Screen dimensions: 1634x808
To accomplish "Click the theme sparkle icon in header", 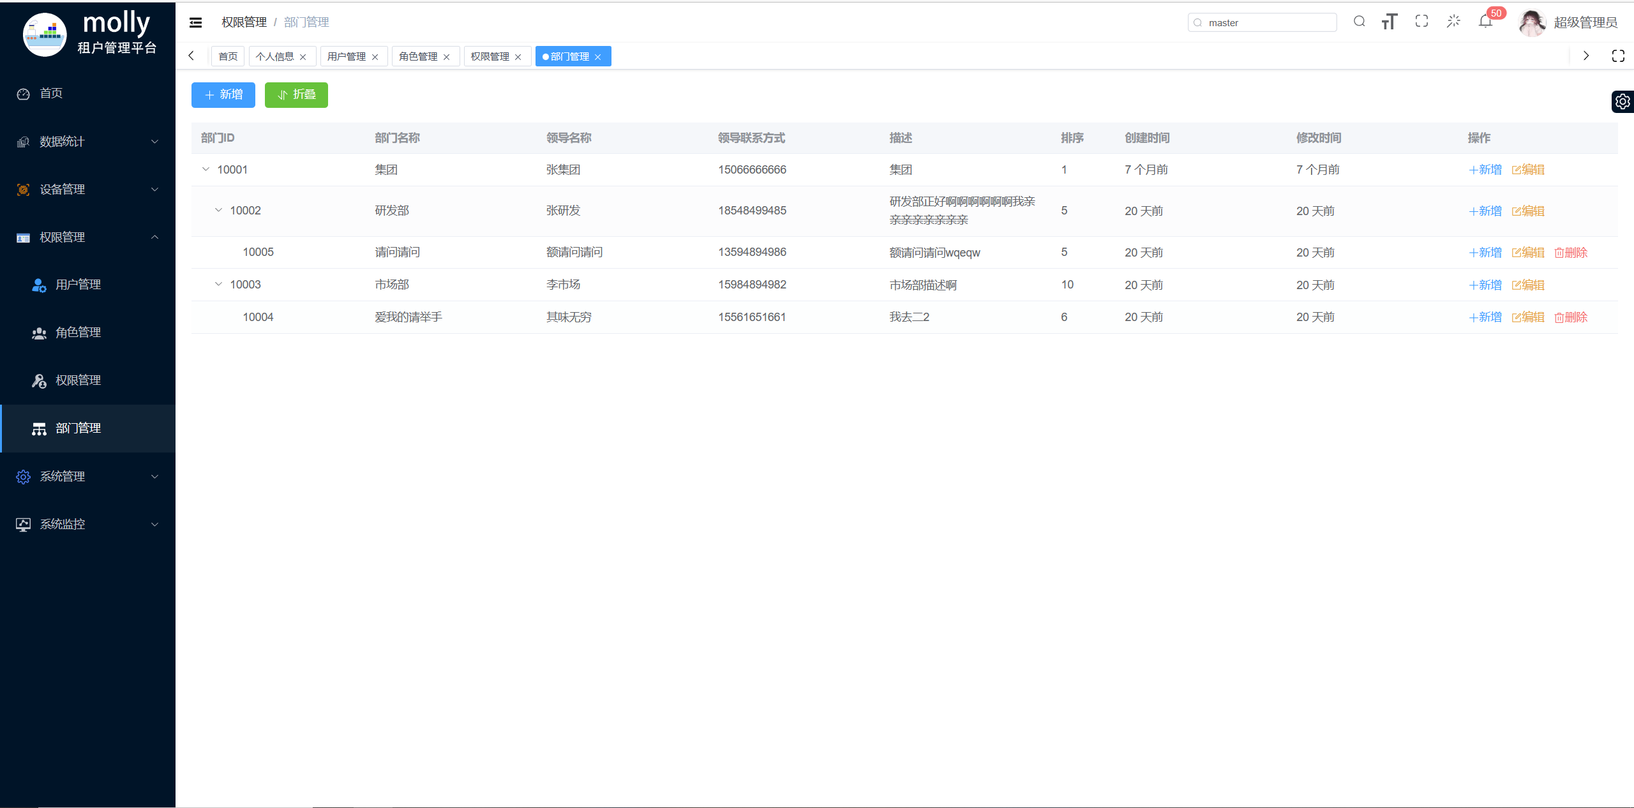I will pos(1453,22).
